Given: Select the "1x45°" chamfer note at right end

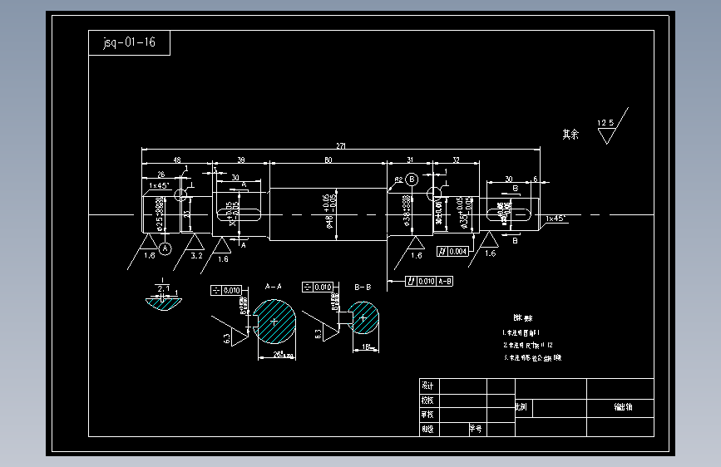Looking at the screenshot, I should 556,219.
